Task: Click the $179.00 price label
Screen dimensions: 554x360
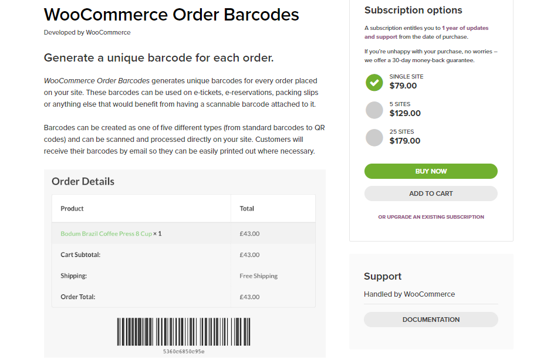Action: (405, 141)
